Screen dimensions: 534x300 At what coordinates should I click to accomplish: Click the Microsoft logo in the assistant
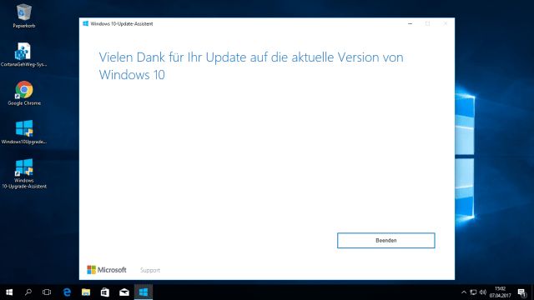[107, 270]
